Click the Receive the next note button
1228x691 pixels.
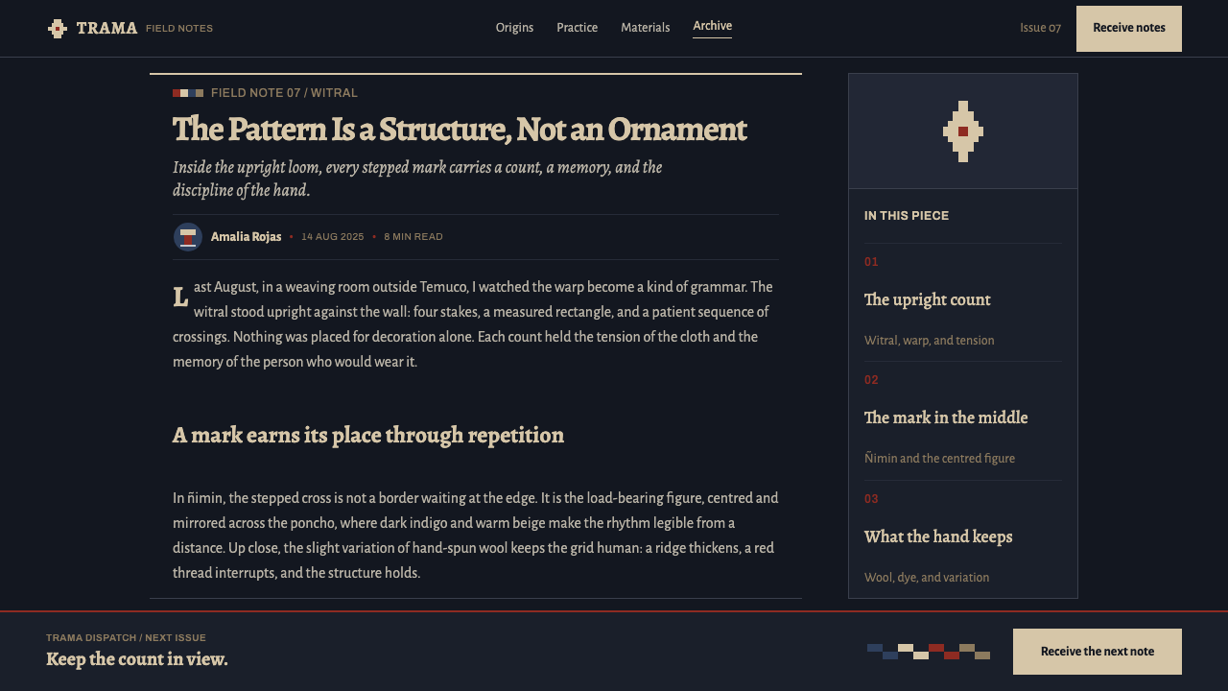(1098, 652)
